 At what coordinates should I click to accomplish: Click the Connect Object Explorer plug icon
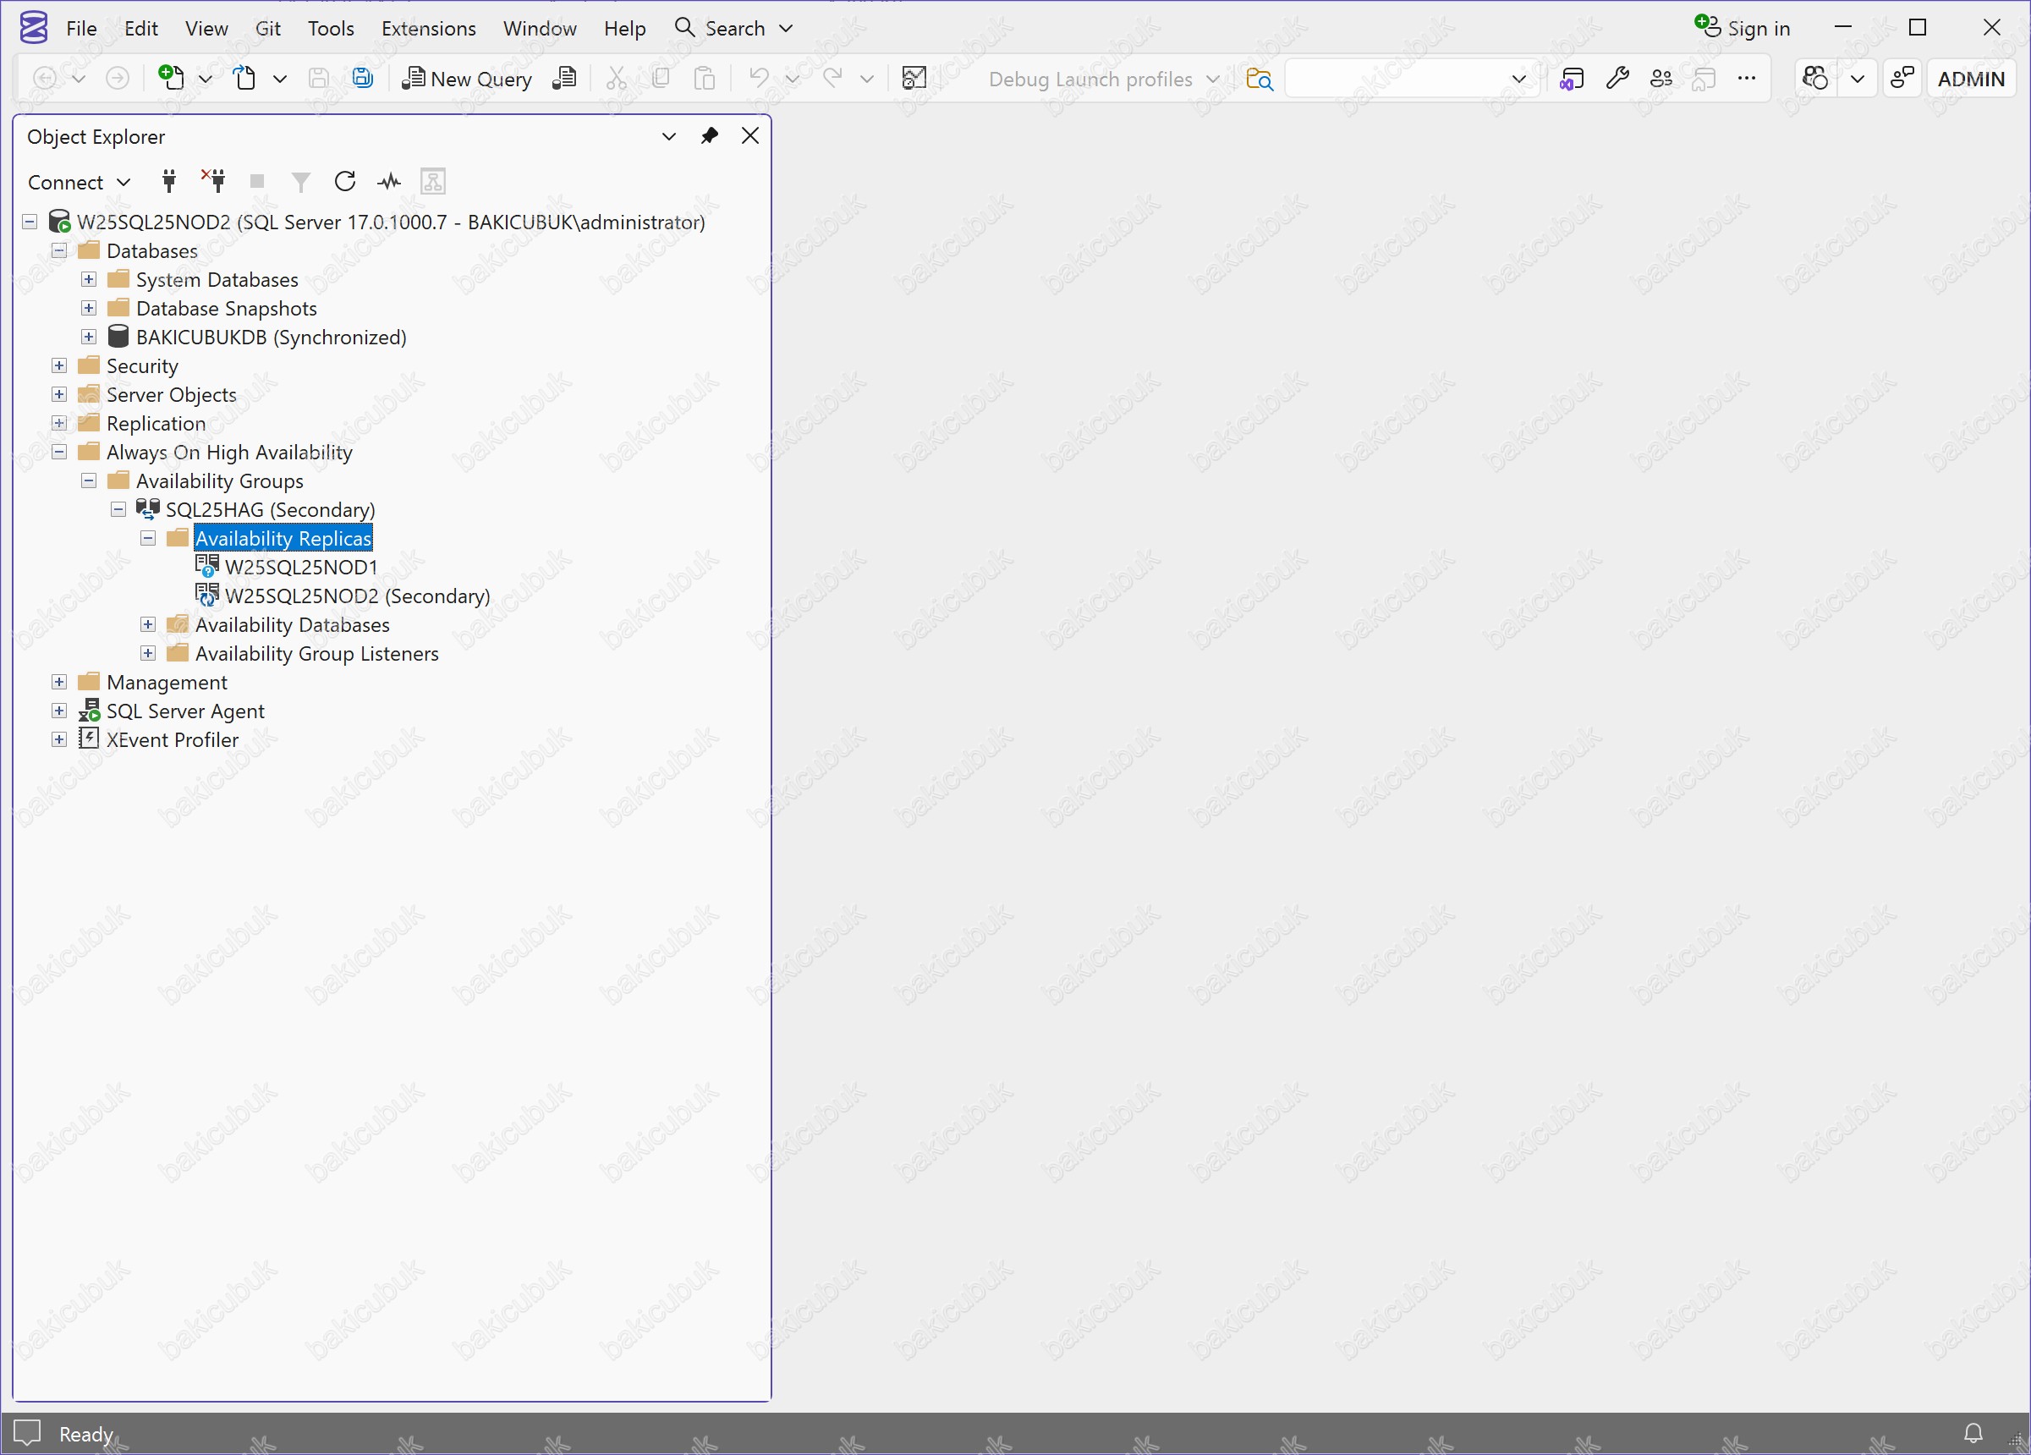168,182
